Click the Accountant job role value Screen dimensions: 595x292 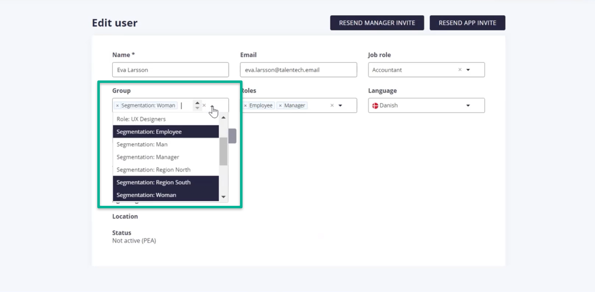click(387, 70)
